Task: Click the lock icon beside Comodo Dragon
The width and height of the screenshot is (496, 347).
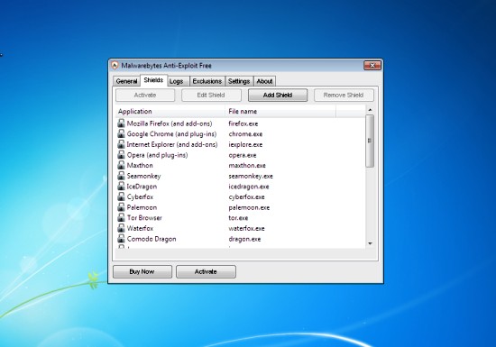Action: click(121, 239)
